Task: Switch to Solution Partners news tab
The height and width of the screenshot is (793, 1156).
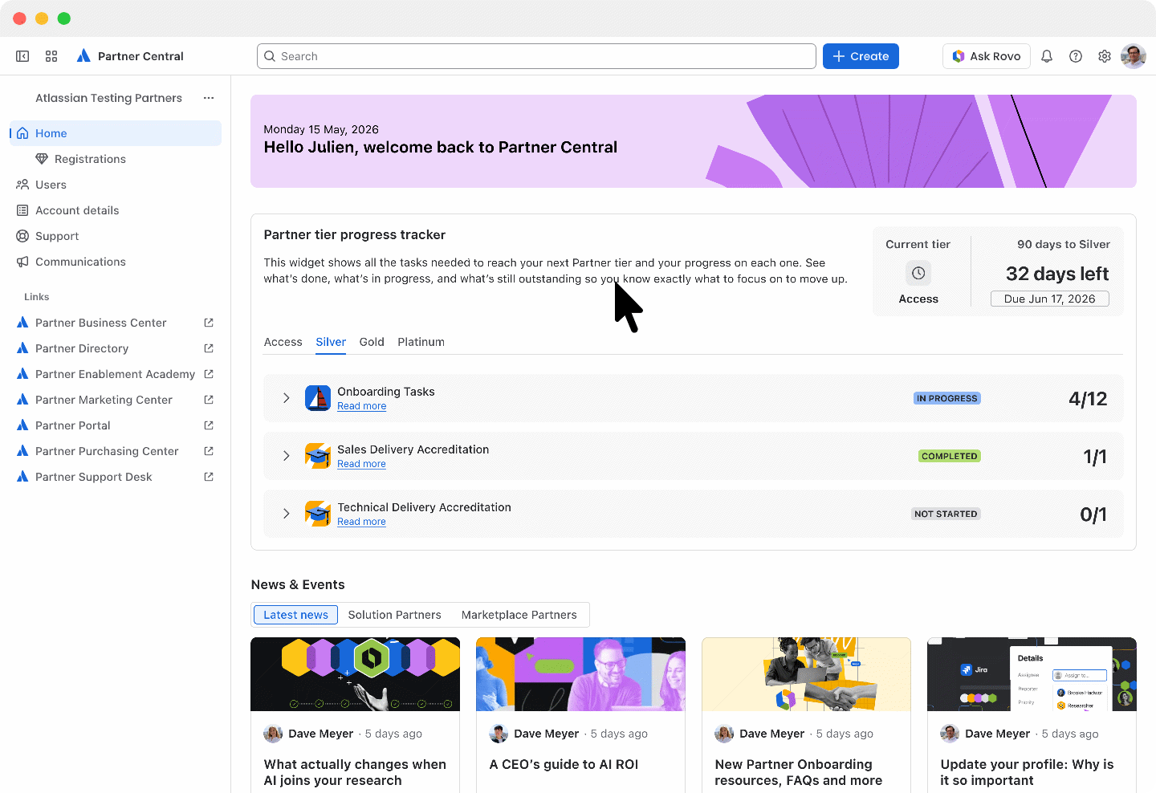Action: pos(394,615)
